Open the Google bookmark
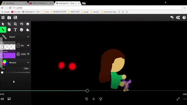Screen dimensions: 187x105 6,12
